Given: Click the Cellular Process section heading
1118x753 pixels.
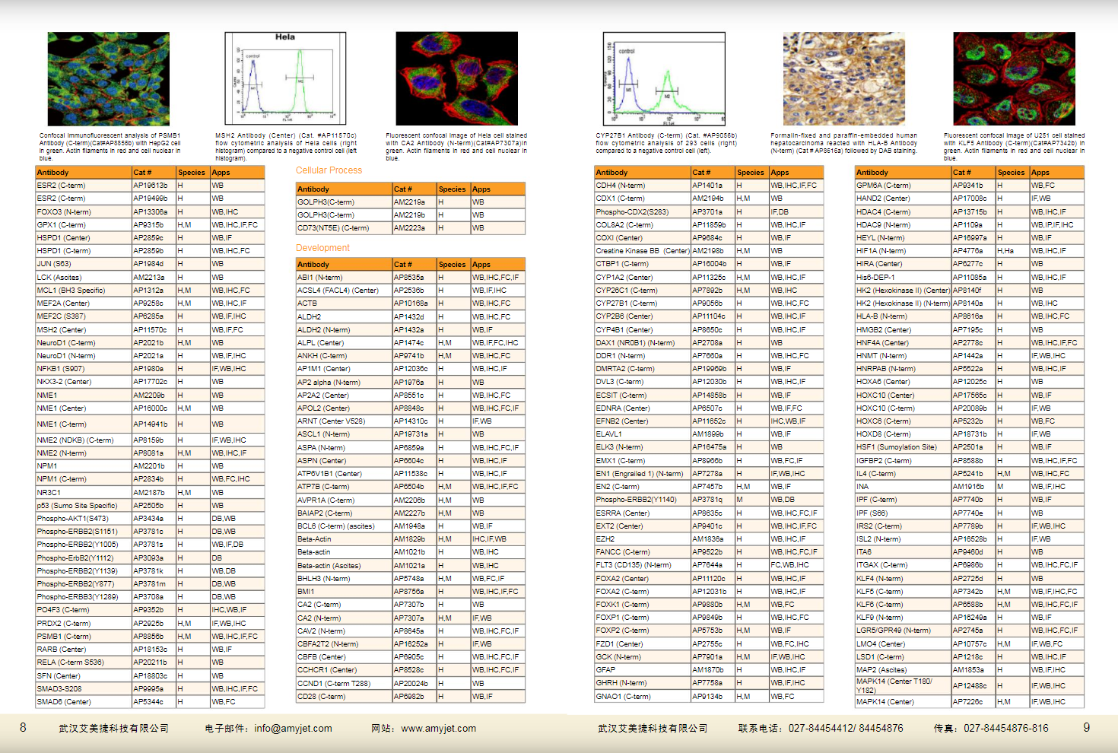Looking at the screenshot, I should click(x=329, y=170).
